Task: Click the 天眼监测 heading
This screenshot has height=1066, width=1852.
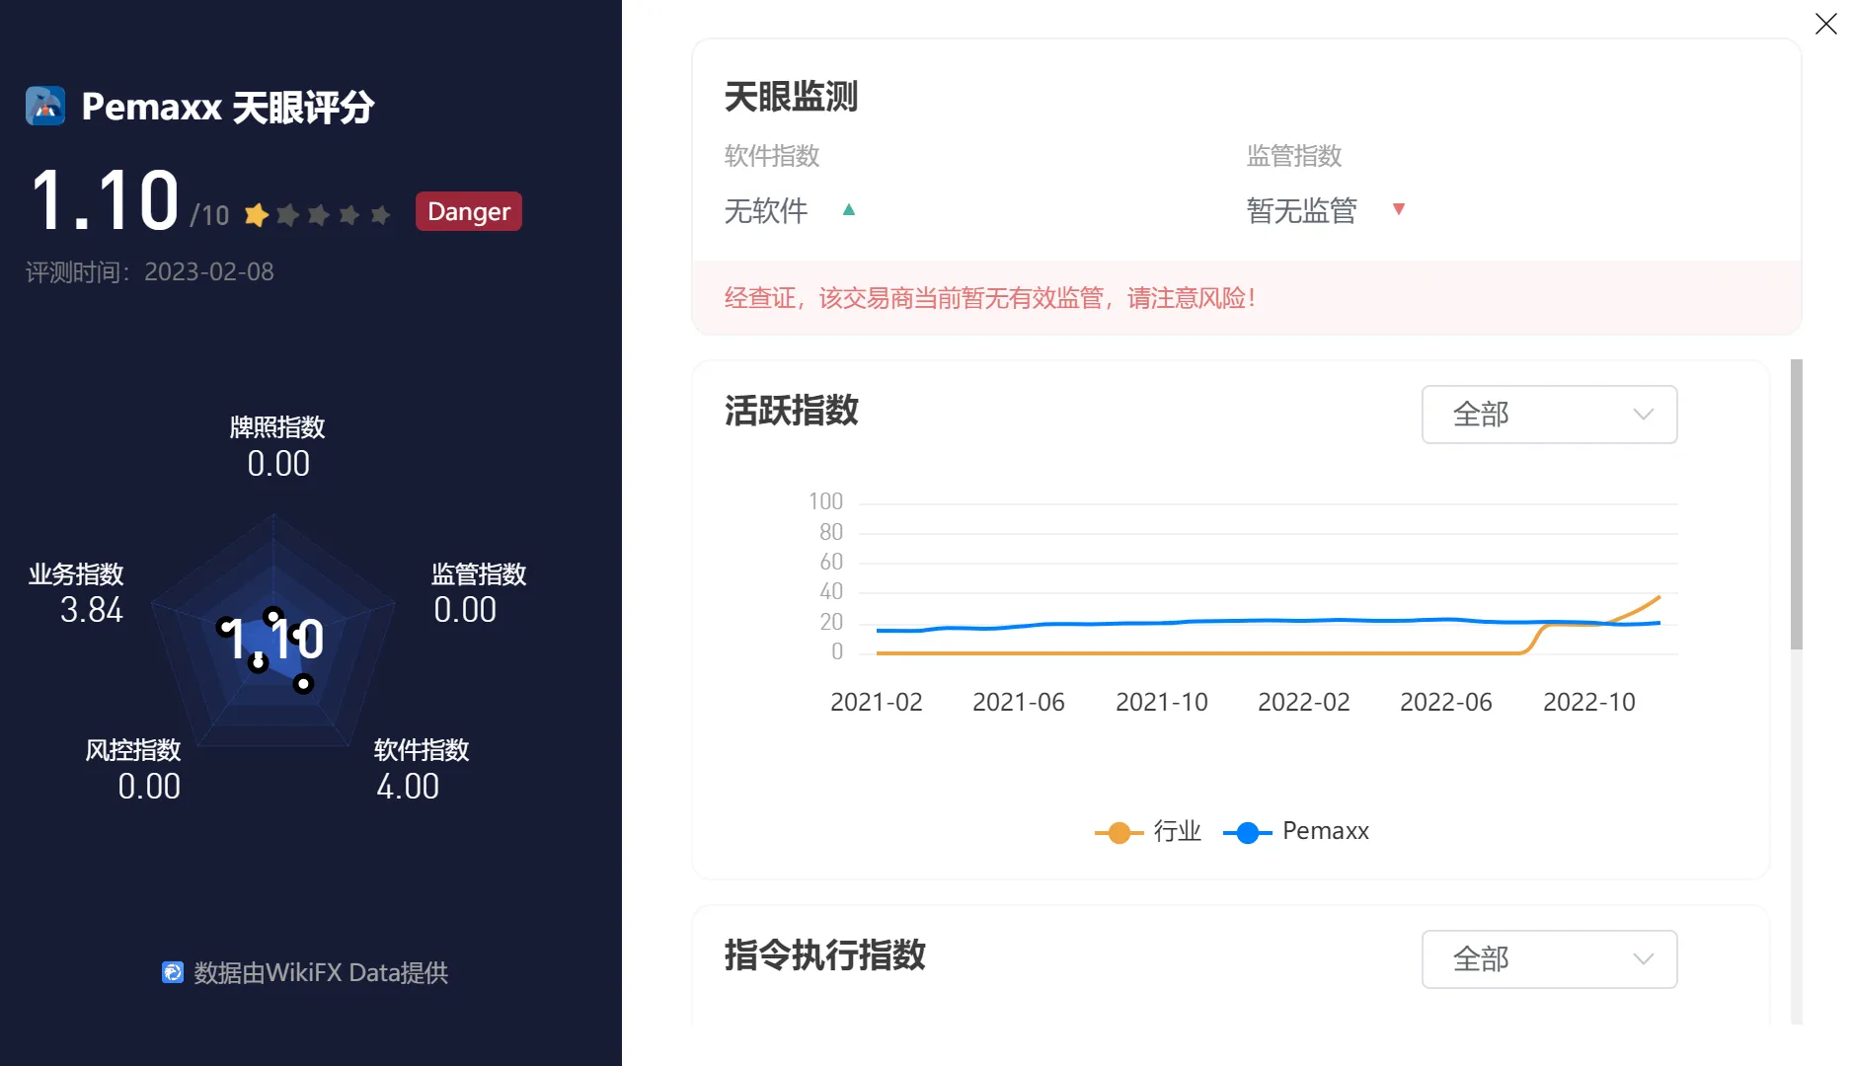Action: (791, 96)
